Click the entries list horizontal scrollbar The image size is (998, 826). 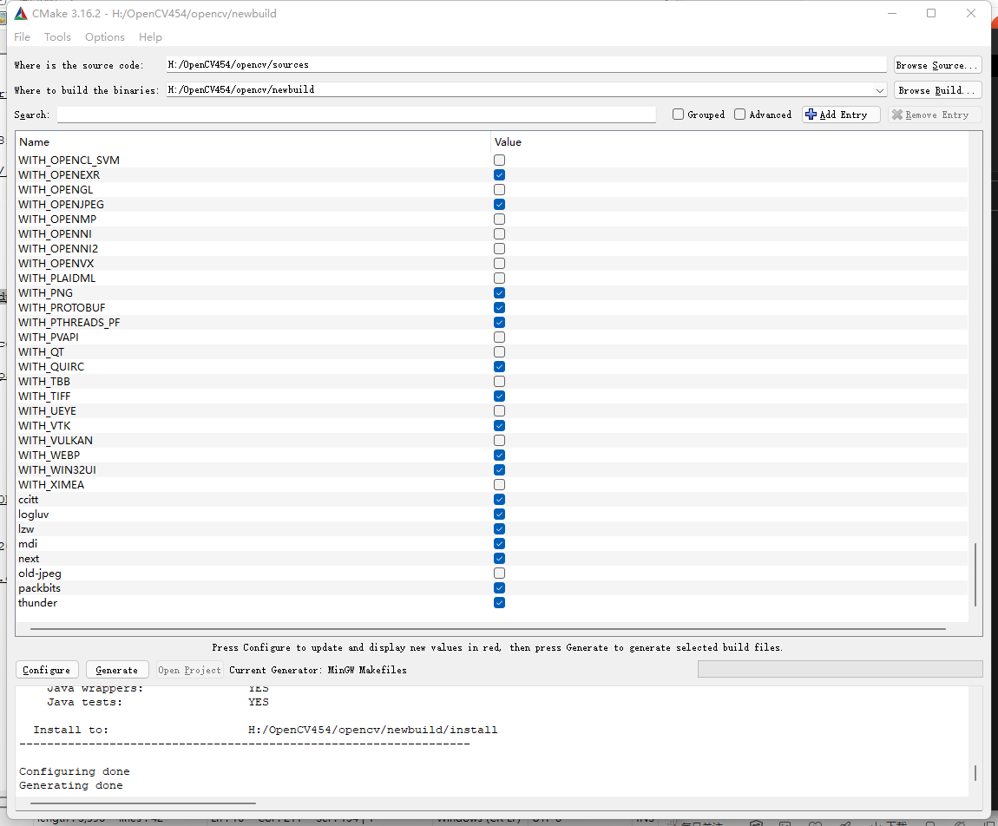488,629
